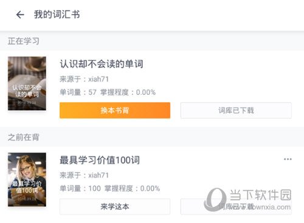Tap the 认识却不会读的单词 book cover
This screenshot has height=223, width=304.
(x=27, y=83)
